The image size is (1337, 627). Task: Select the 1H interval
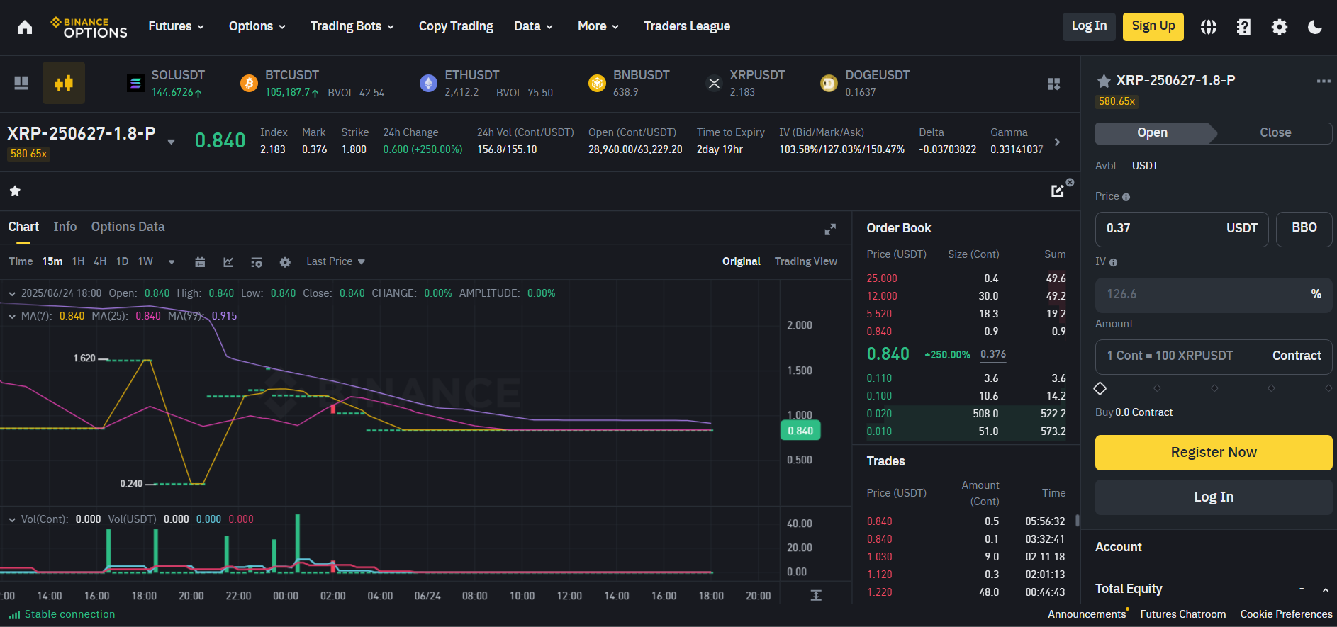(x=78, y=261)
